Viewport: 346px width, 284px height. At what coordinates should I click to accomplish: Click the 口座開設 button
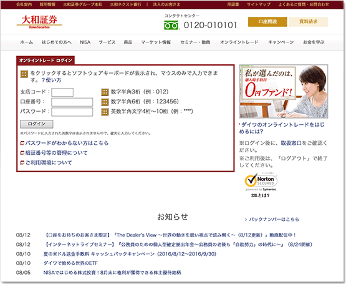267,22
